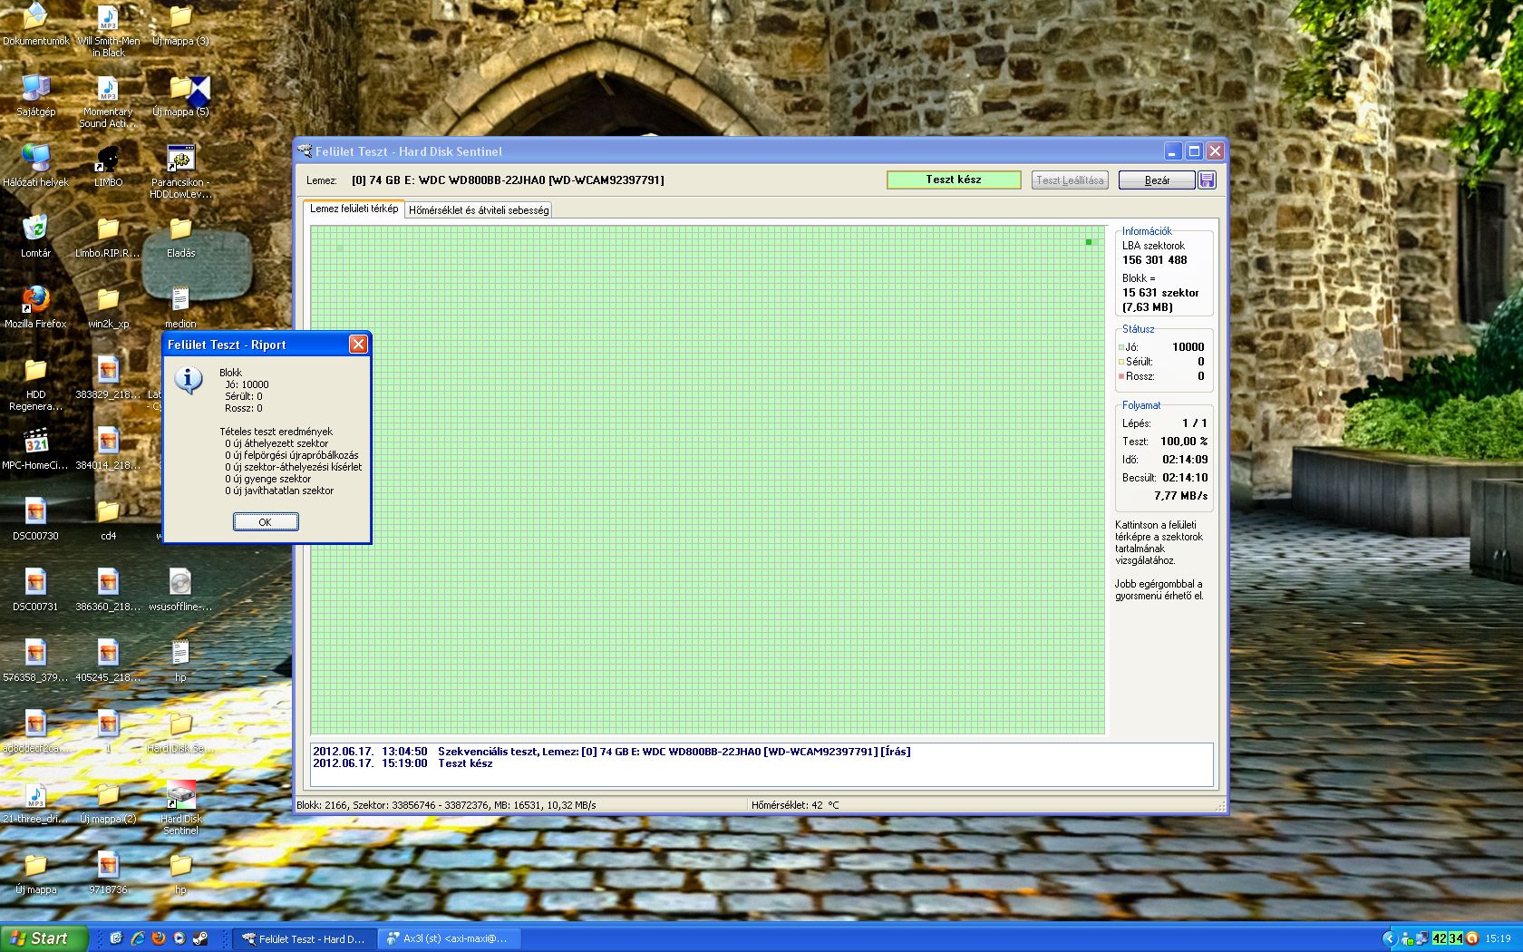Close the Felület Teszt Riport dialog
The height and width of the screenshot is (952, 1523).
(x=358, y=345)
